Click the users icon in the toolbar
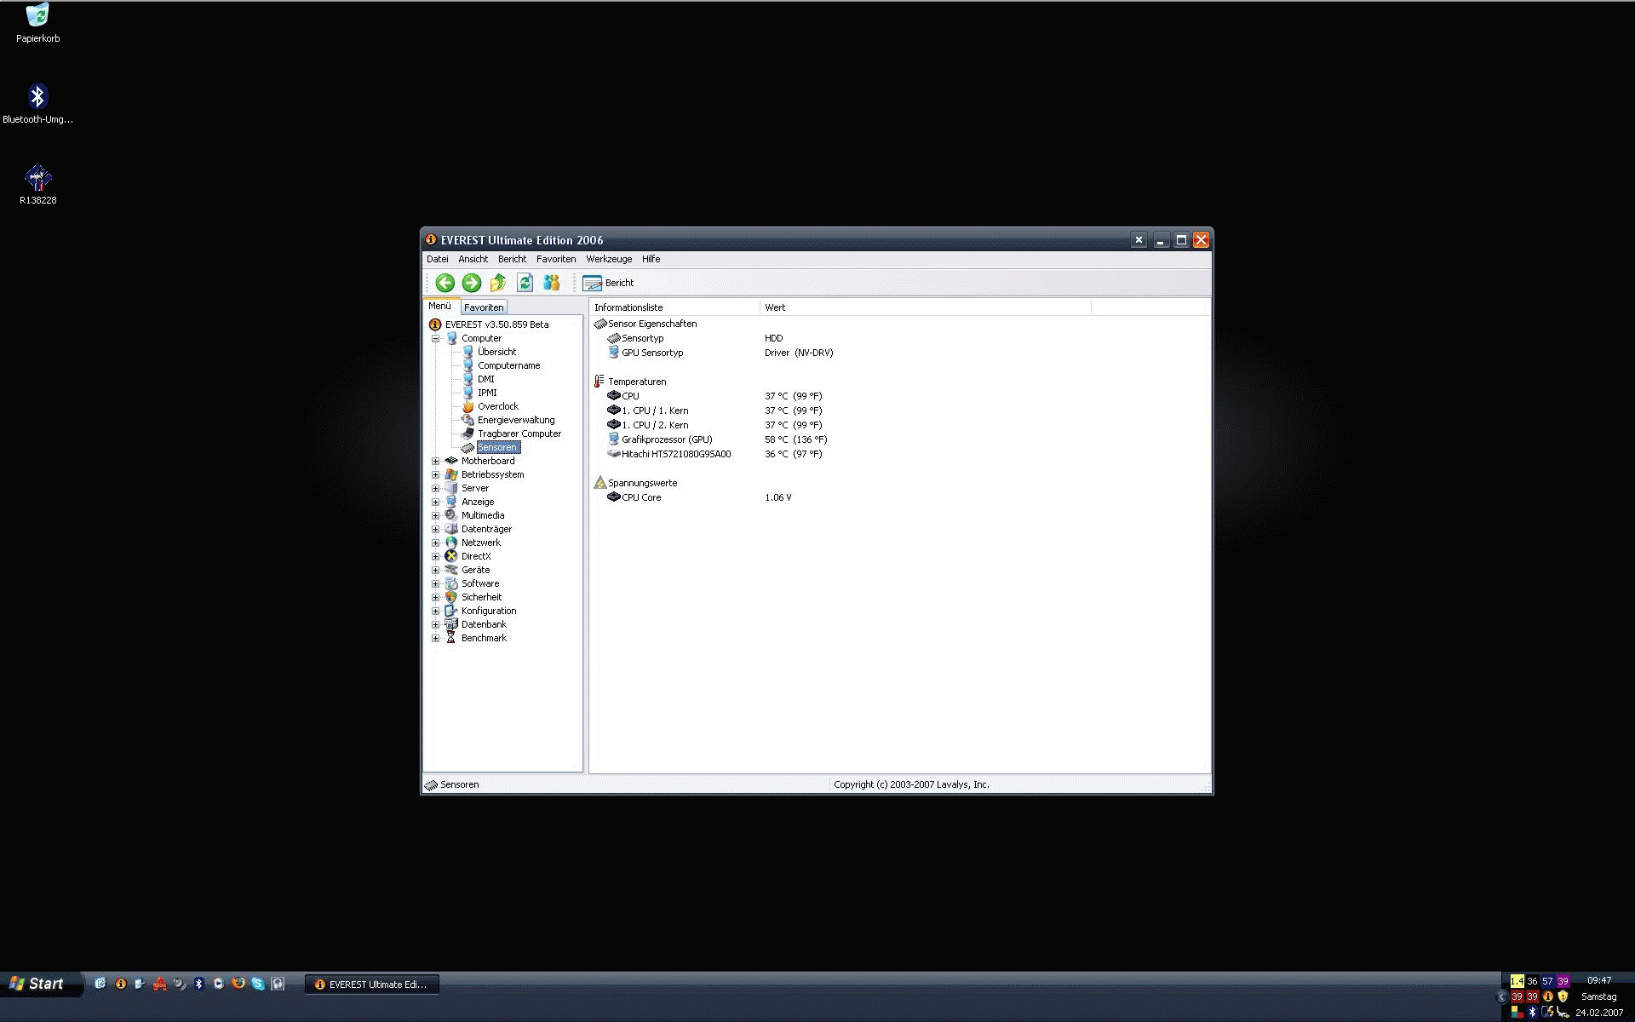The height and width of the screenshot is (1022, 1635). (551, 283)
